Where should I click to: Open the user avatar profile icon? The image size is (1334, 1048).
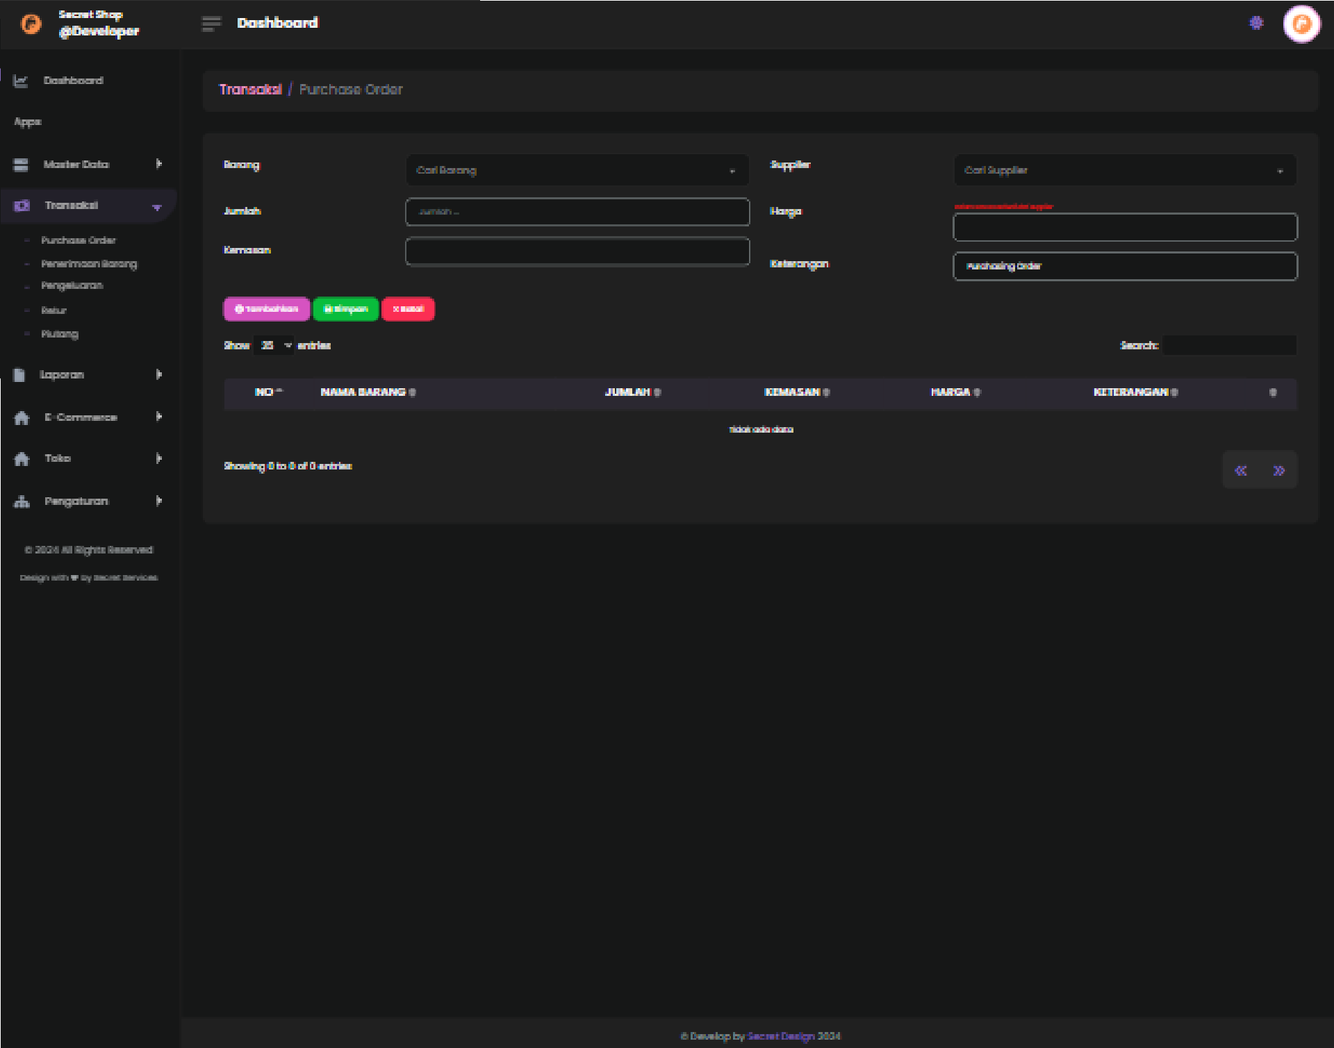point(1301,24)
